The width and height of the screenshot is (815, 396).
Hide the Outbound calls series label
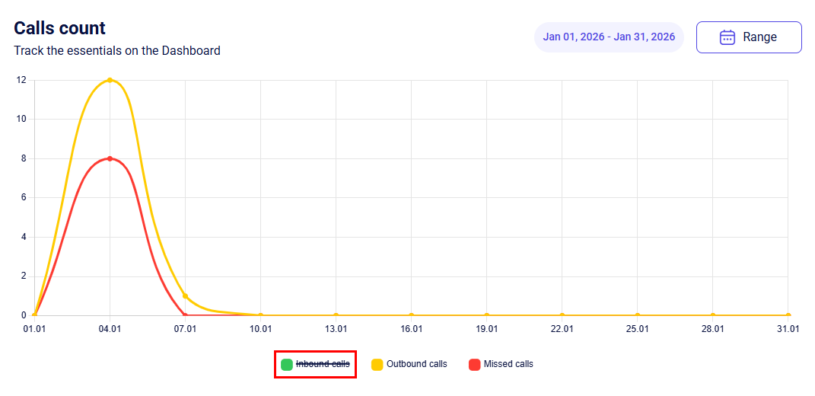click(416, 364)
